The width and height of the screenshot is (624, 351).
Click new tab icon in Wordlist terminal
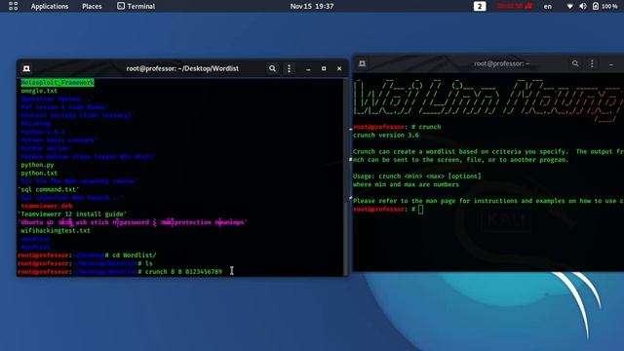(x=26, y=68)
